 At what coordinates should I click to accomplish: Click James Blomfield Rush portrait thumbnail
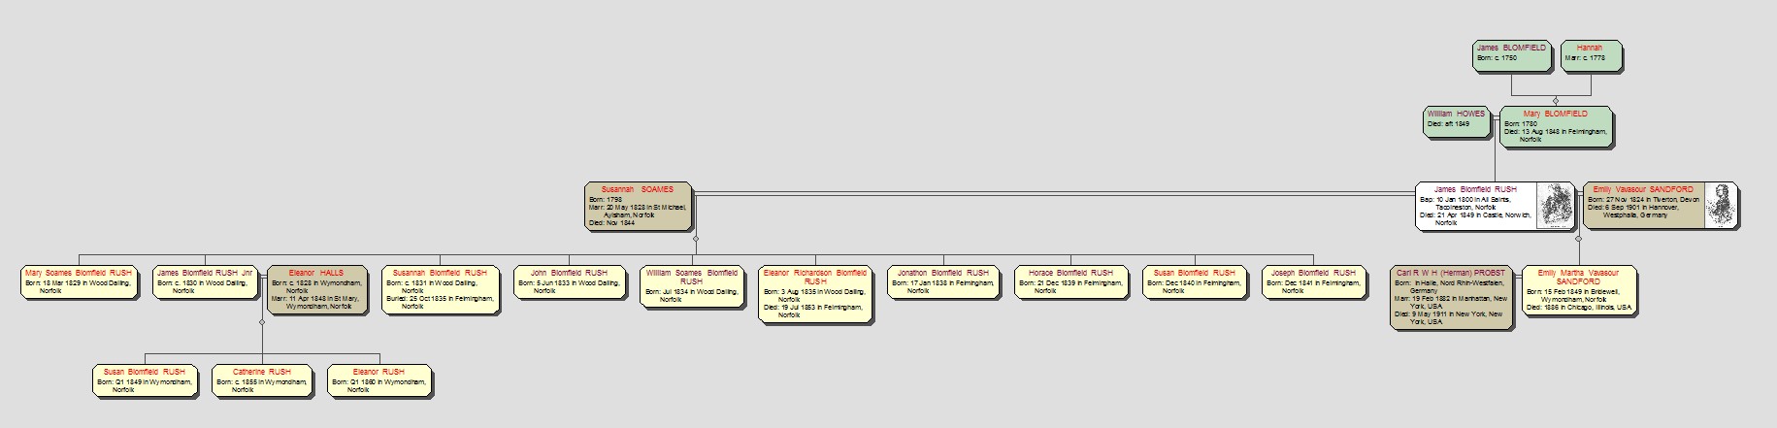tap(1556, 206)
